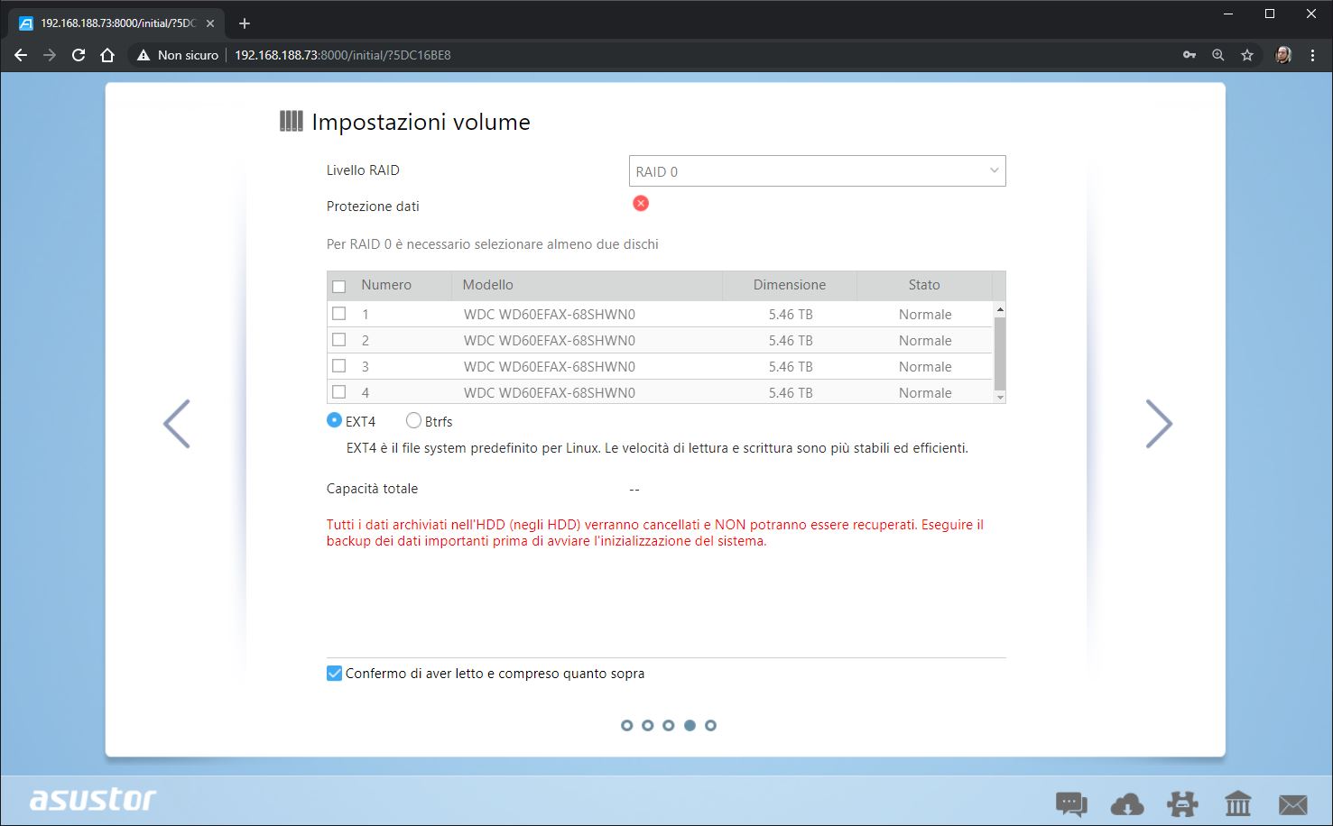Jump to first wizard step dot
1333x826 pixels.
tap(627, 725)
